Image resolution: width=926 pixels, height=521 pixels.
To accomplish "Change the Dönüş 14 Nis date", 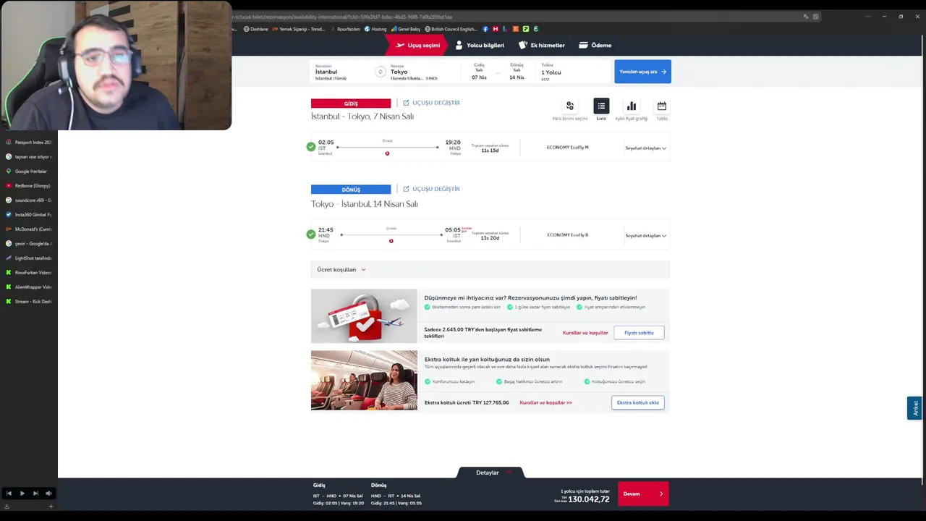I will tap(517, 72).
